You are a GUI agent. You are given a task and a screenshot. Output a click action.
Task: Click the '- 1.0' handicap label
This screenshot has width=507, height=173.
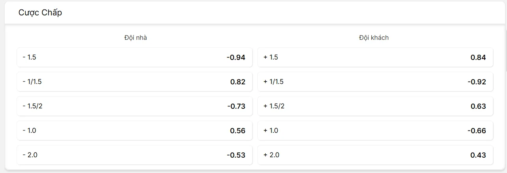tap(30, 130)
